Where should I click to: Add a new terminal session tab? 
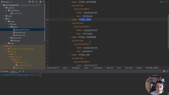20,71
